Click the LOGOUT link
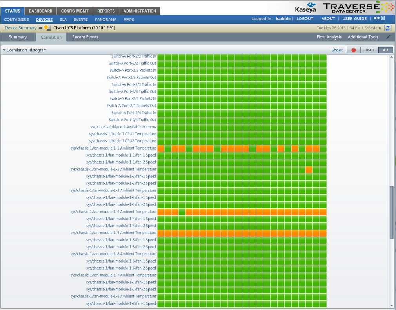396x310 pixels. pyautogui.click(x=305, y=18)
